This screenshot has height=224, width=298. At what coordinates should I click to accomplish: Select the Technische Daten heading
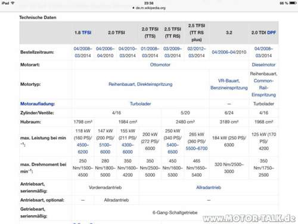click(x=38, y=17)
